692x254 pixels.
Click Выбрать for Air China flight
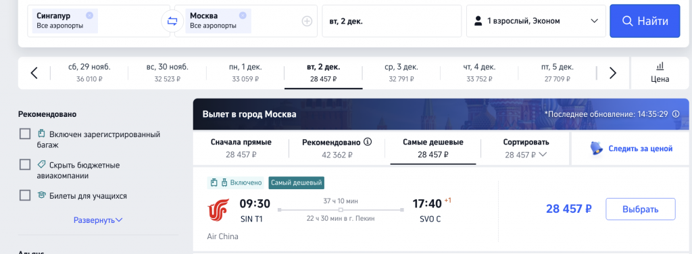641,209
